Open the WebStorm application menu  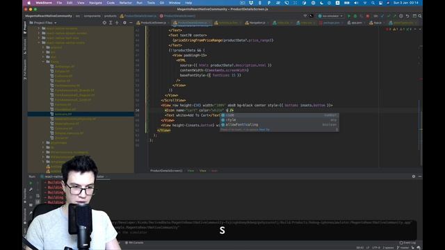pos(44,3)
